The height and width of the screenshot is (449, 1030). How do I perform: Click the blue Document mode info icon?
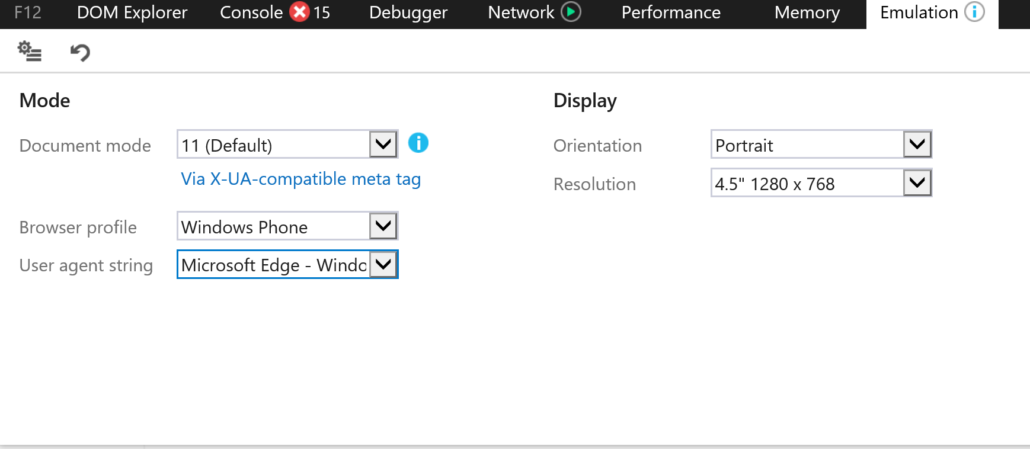(x=418, y=143)
